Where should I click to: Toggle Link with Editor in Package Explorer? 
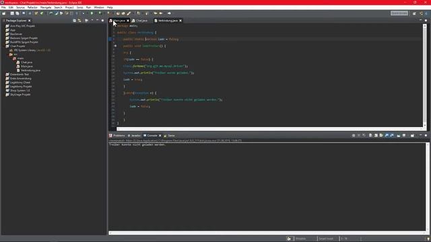79,21
